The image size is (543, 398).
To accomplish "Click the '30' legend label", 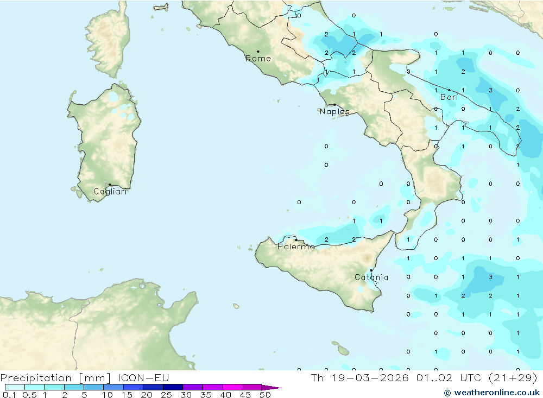I will click(x=186, y=395).
